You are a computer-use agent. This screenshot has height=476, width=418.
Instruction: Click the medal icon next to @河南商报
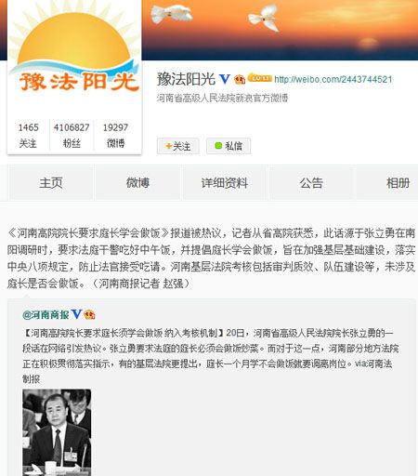89,314
